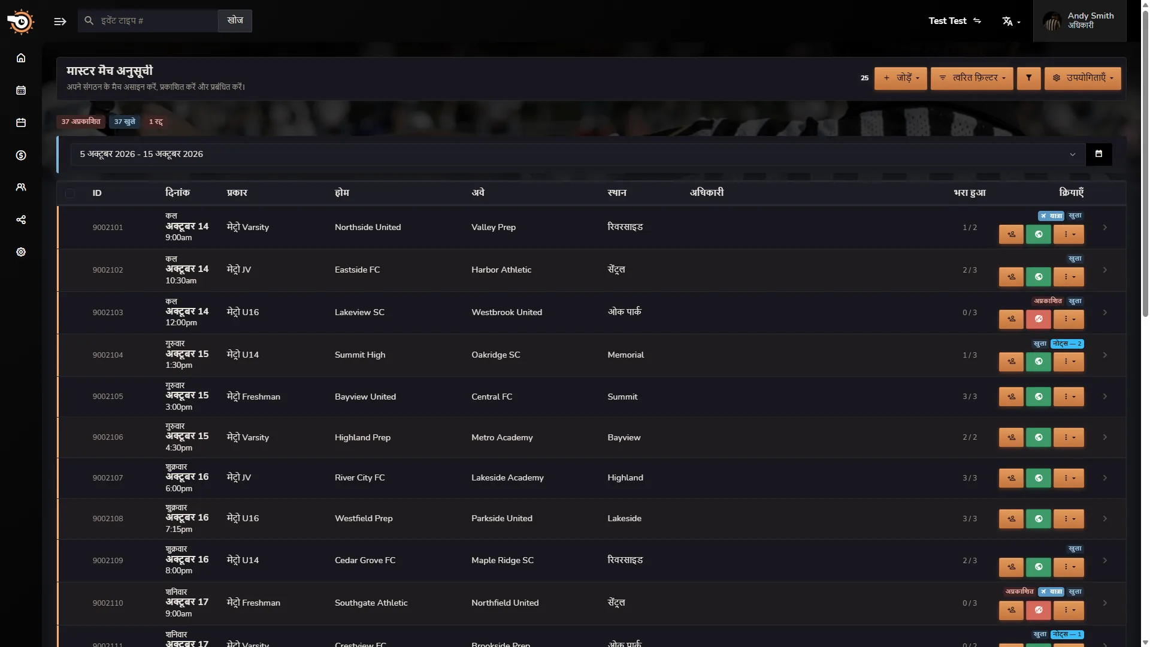Assign official icon for match 9002101
The width and height of the screenshot is (1150, 647).
1011,234
